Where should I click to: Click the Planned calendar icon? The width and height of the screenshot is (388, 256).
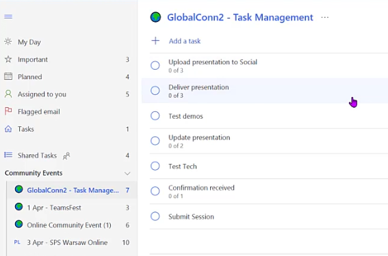tap(8, 76)
